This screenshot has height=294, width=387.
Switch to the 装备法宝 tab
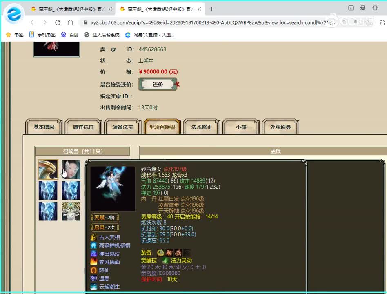coord(122,127)
